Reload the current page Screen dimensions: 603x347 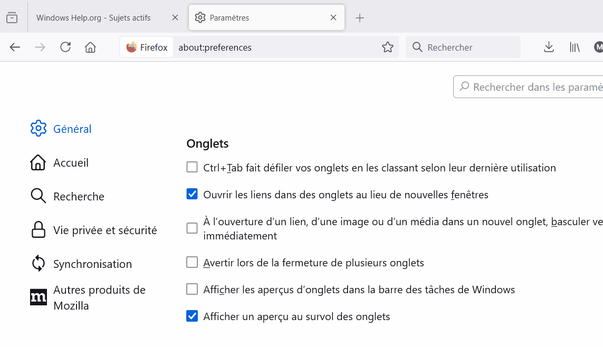point(65,47)
